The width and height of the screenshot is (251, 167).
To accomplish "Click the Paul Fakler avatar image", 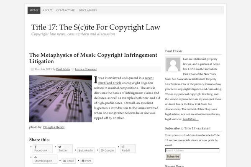I will [x=173, y=64].
